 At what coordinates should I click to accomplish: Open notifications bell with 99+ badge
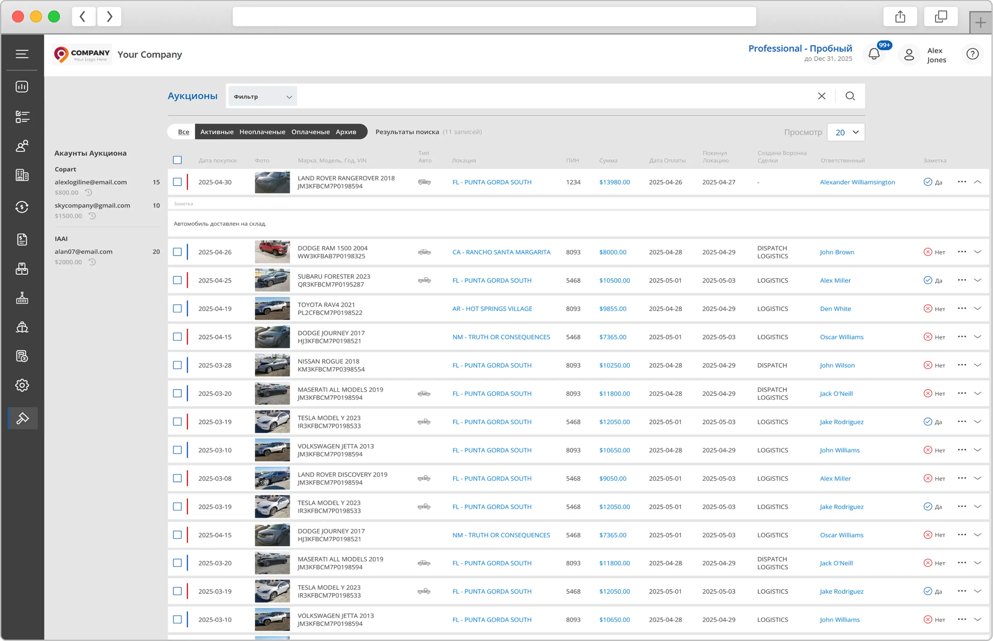click(874, 54)
